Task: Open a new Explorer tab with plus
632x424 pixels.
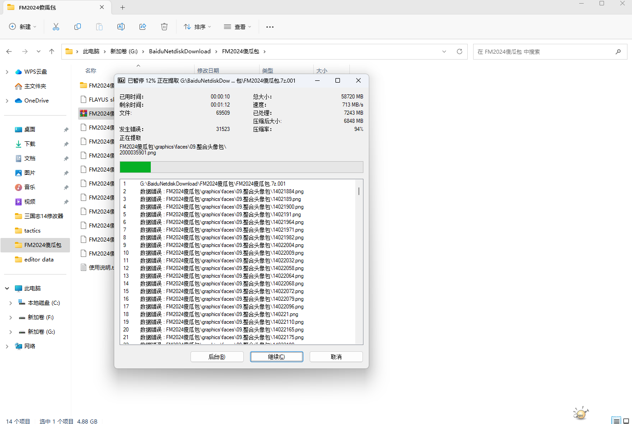Action: tap(122, 7)
